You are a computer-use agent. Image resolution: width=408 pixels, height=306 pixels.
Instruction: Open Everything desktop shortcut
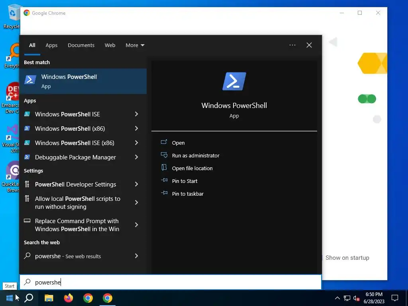pyautogui.click(x=12, y=56)
